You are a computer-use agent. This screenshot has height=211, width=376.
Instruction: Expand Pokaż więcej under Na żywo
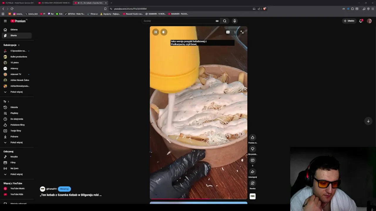[x=17, y=174]
